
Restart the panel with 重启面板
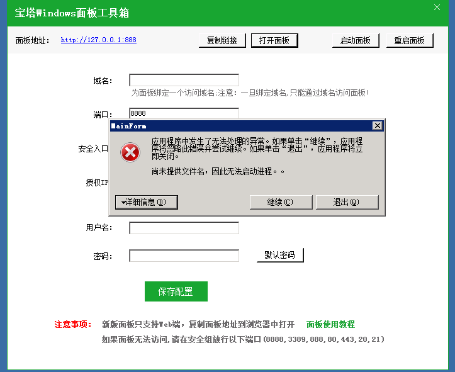[410, 40]
